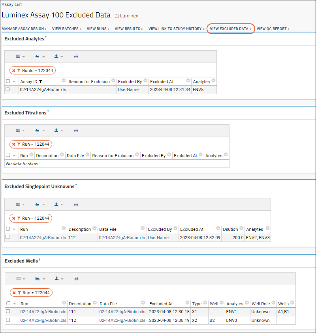Screen dimensions: 316x333
Task: Open the View QC Report menu
Action: click(273, 29)
